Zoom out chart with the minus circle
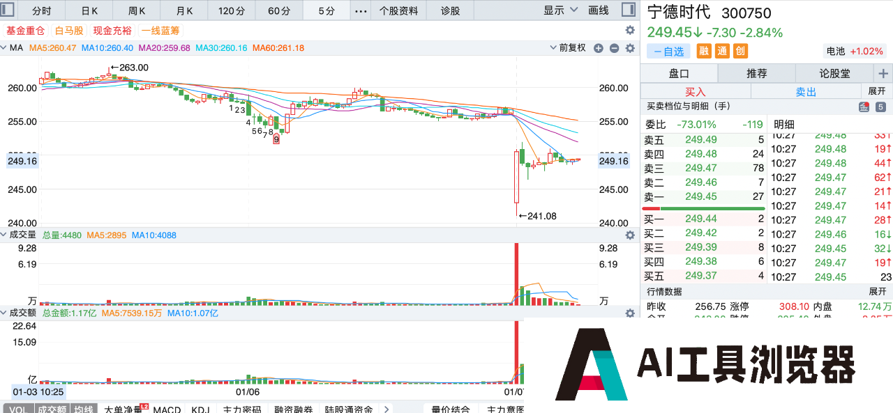The height and width of the screenshot is (413, 893). click(x=615, y=48)
